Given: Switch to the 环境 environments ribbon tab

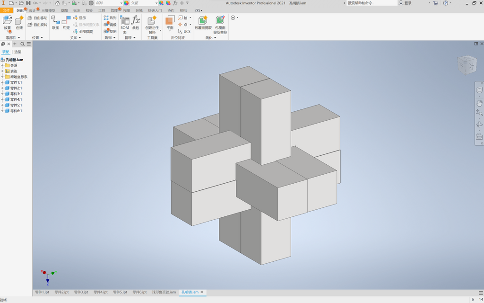Looking at the screenshot, I should [139, 10].
